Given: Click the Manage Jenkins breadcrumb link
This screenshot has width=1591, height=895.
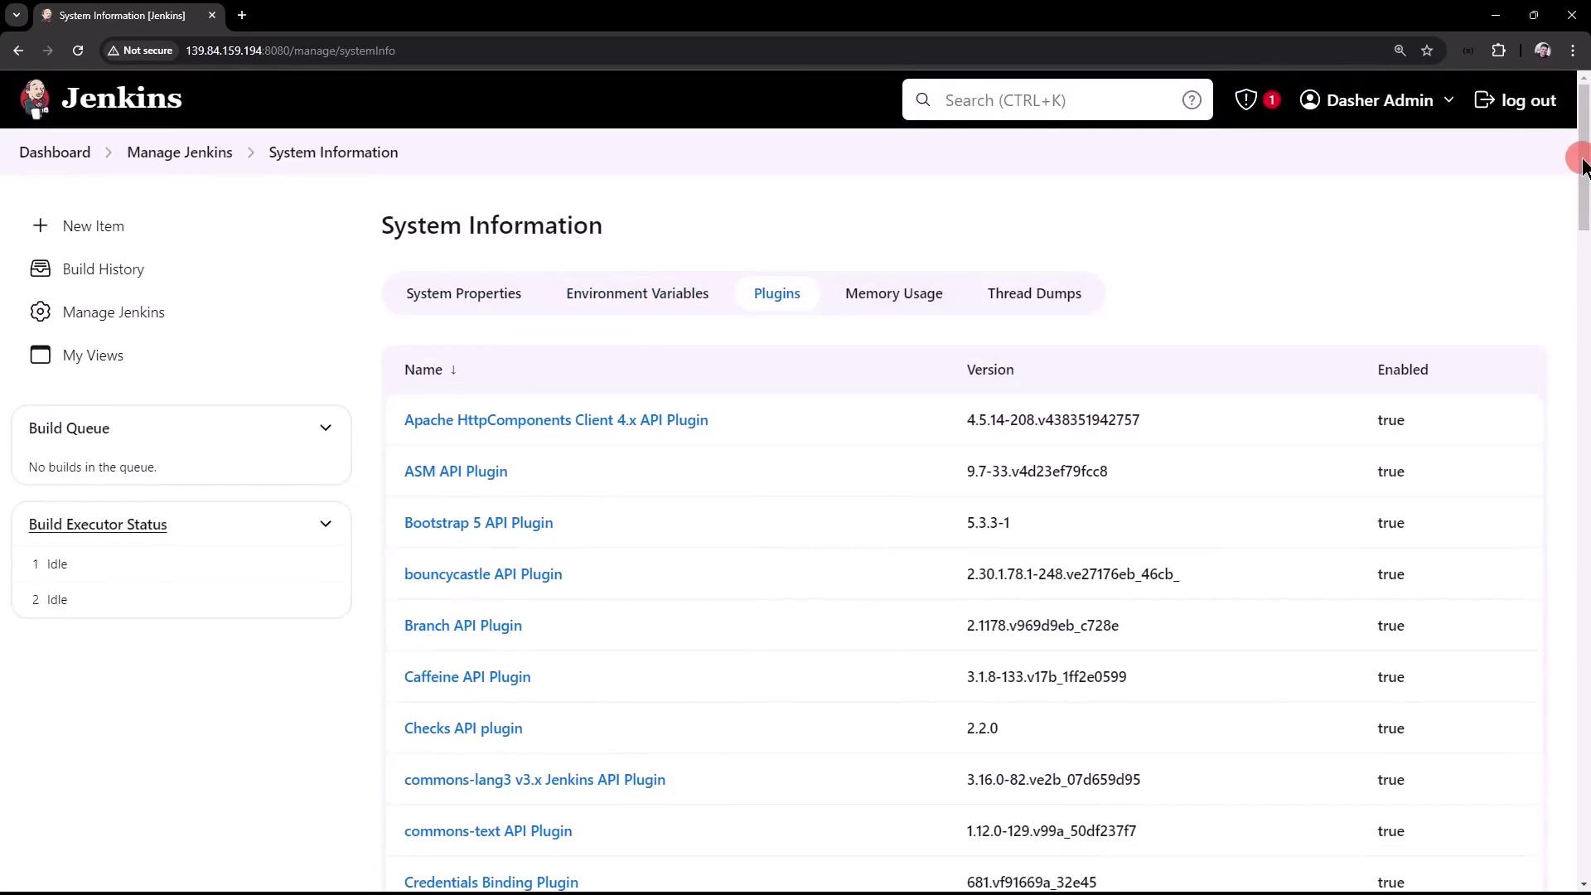Looking at the screenshot, I should pos(179,152).
